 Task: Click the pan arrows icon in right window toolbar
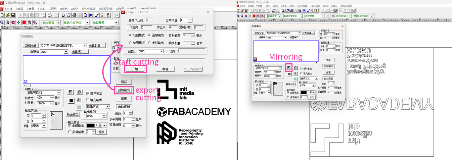pyautogui.click(x=250, y=16)
